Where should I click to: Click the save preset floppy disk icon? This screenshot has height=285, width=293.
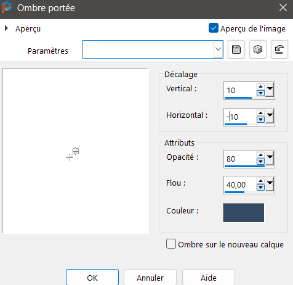(x=236, y=49)
